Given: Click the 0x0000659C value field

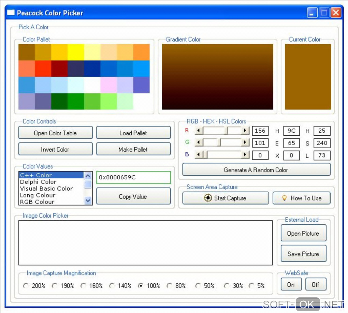Looking at the screenshot, I should click(133, 177).
